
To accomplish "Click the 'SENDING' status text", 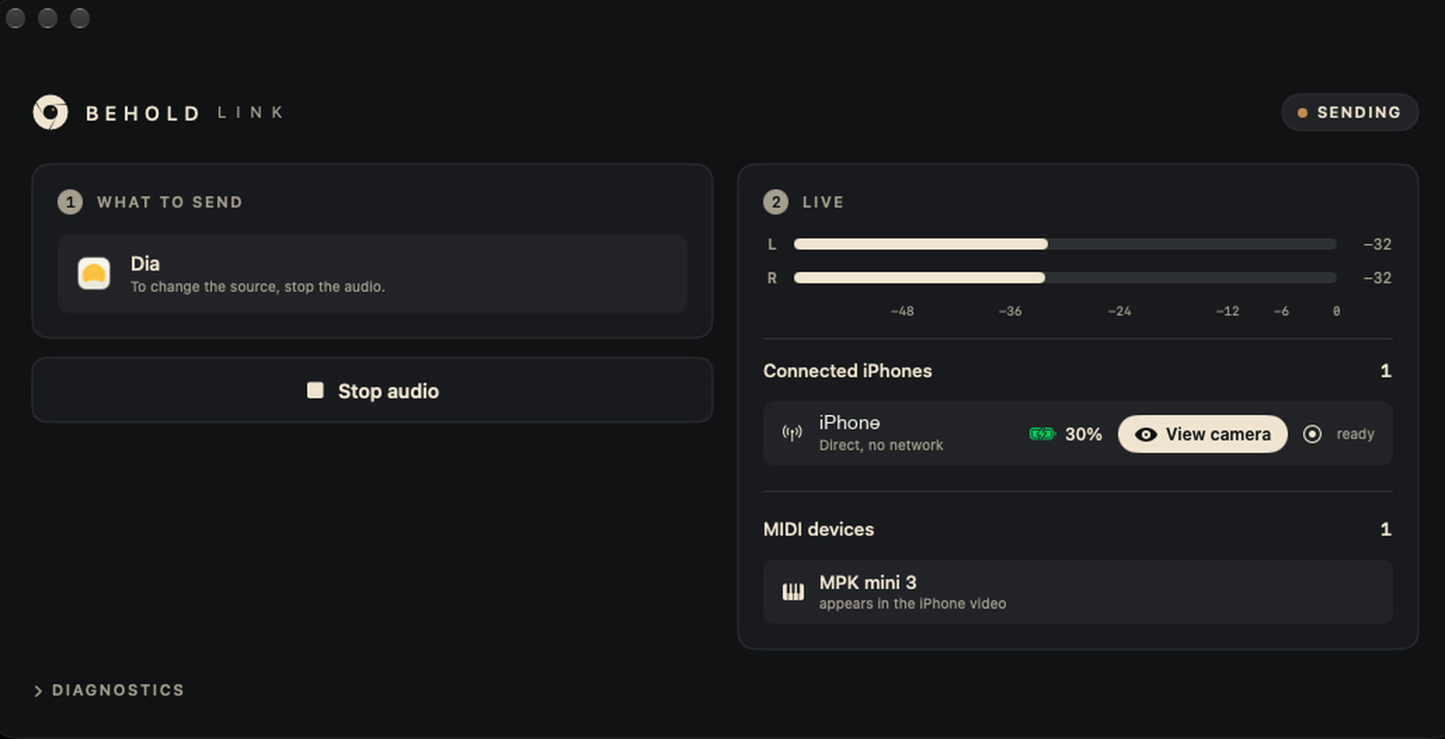I will pos(1359,112).
